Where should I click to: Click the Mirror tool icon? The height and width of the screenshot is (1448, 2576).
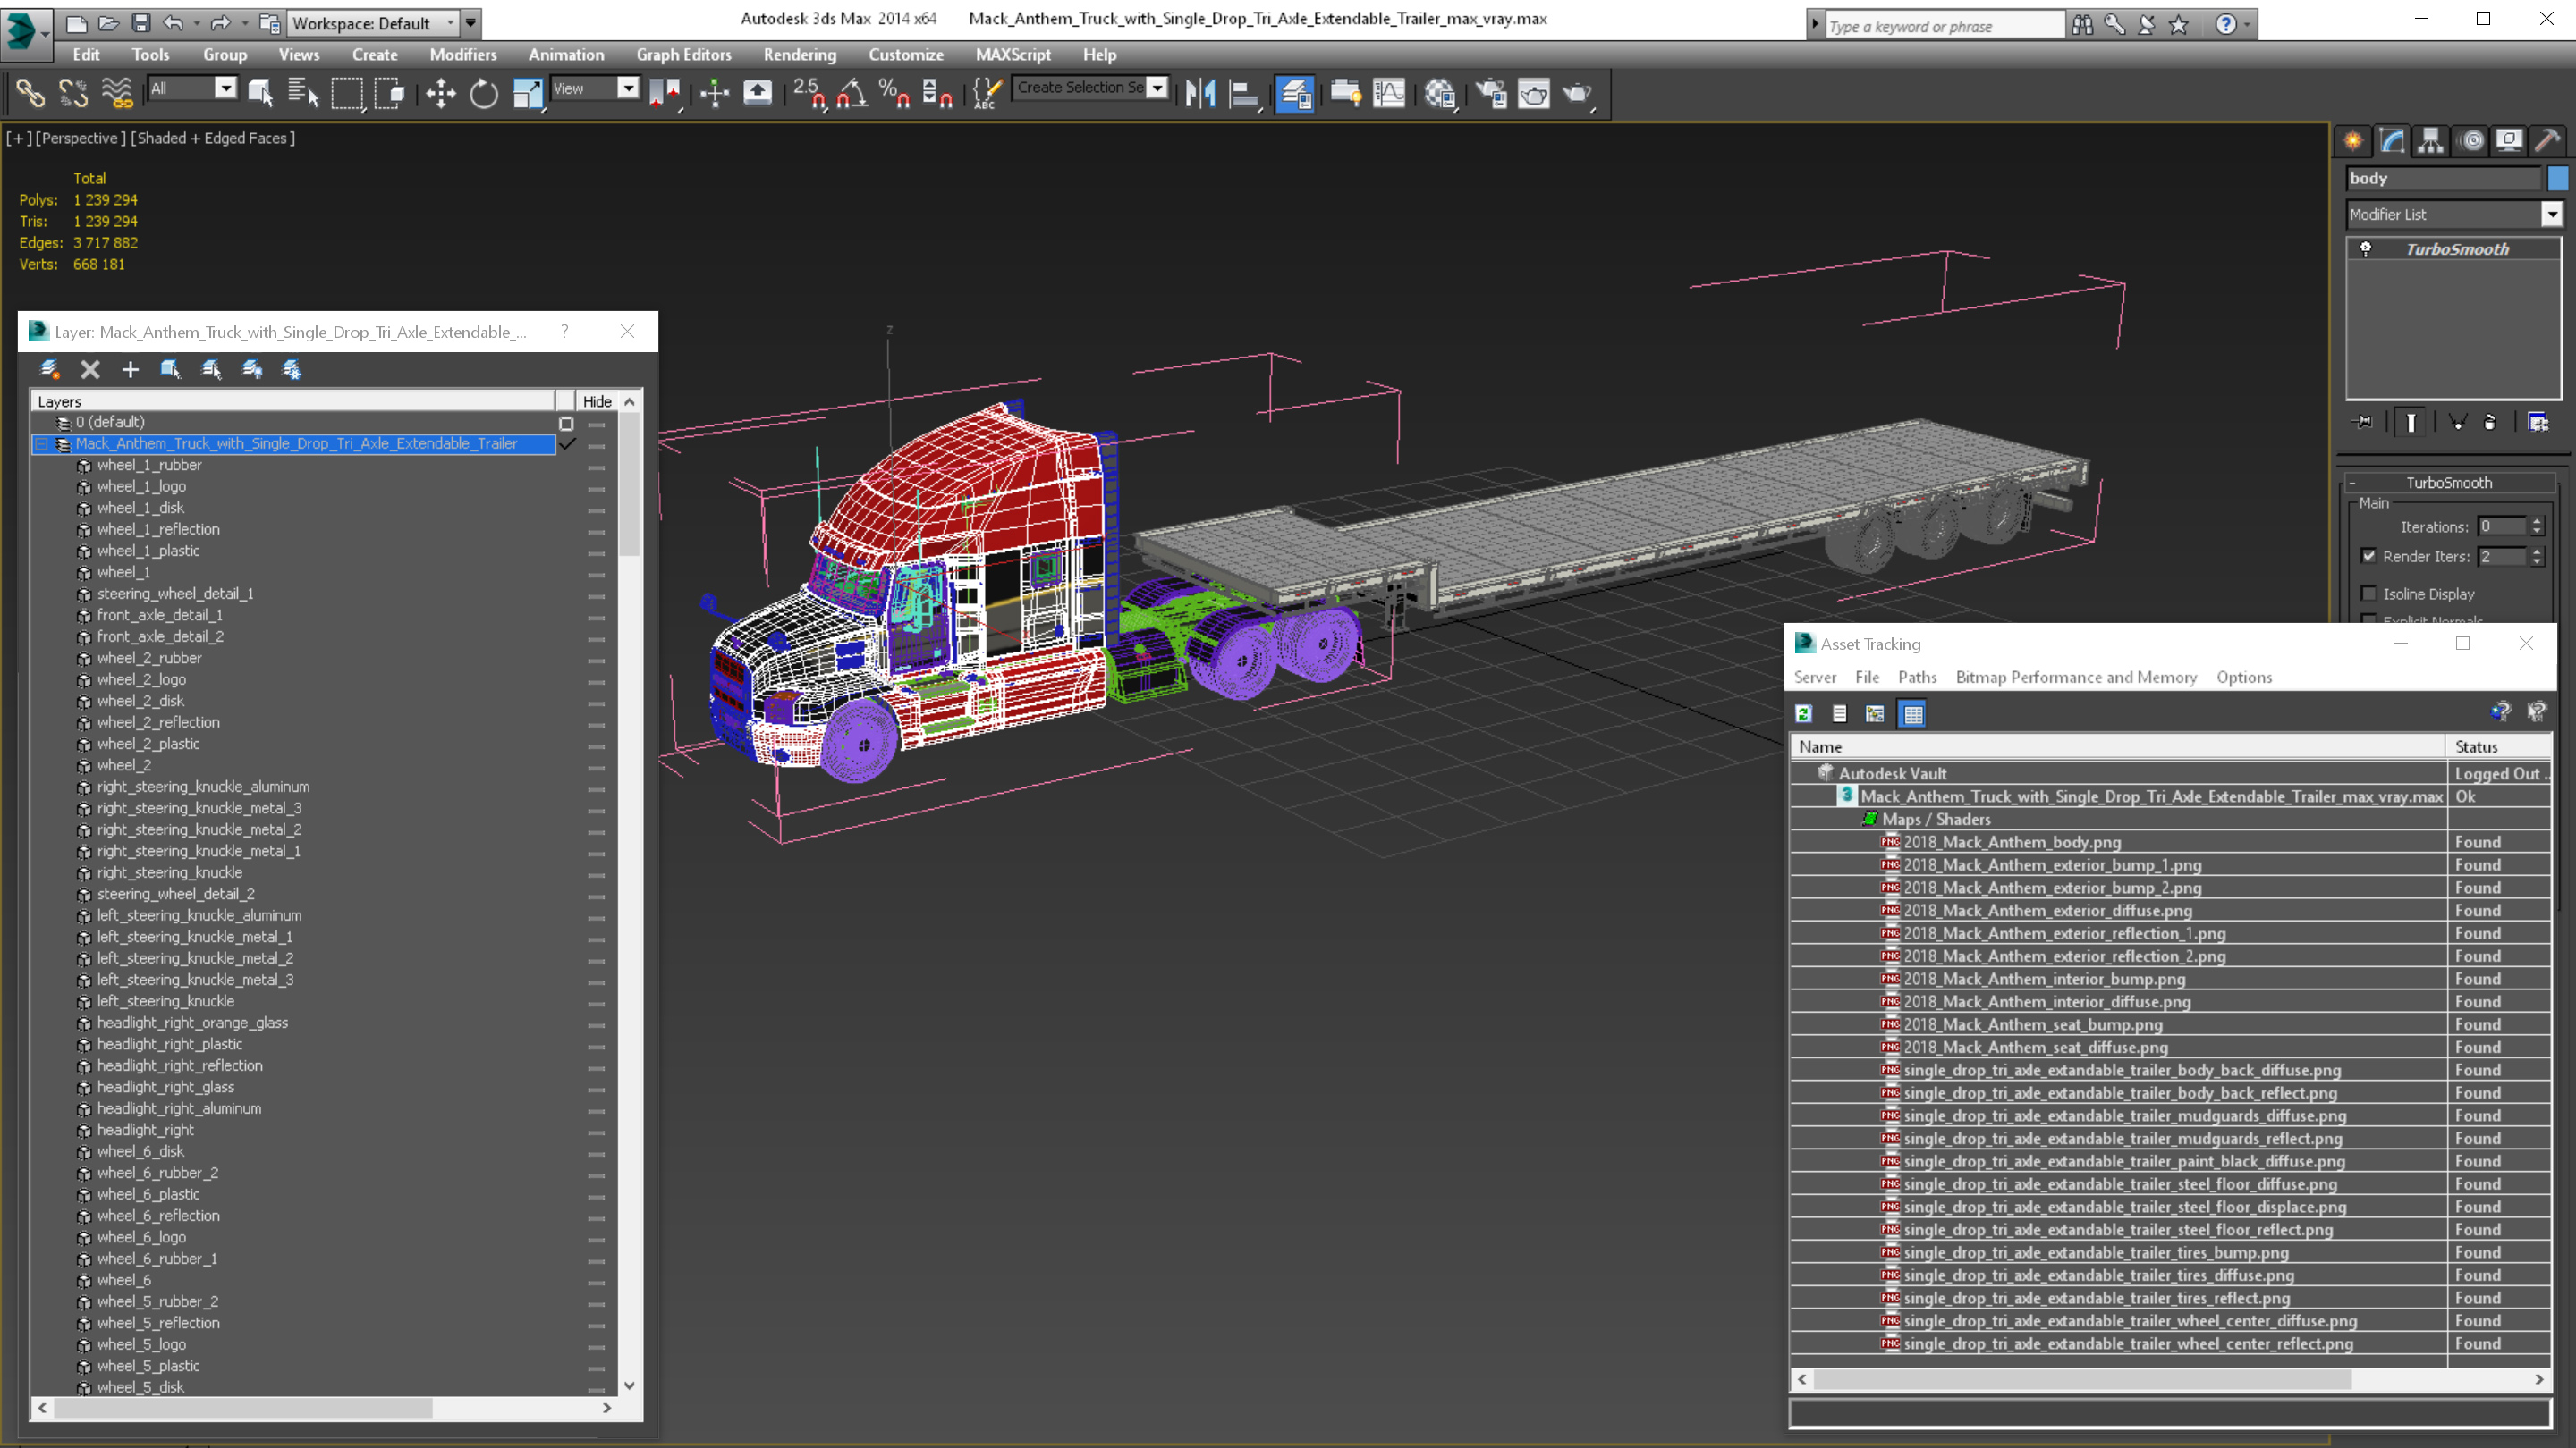(1200, 93)
